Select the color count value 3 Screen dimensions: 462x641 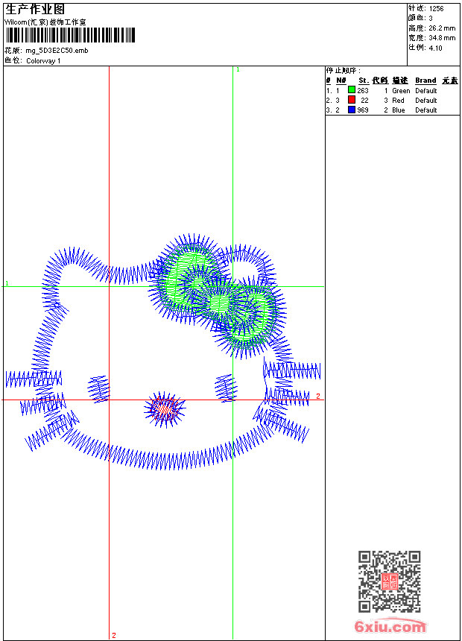(431, 19)
